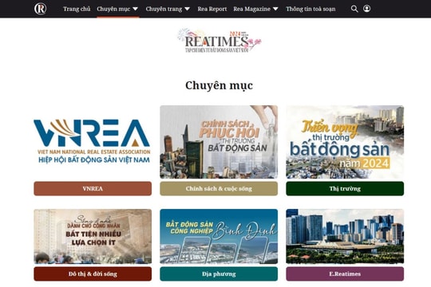Open Rea Report
Viewport: 431px width, 287px height.
212,9
